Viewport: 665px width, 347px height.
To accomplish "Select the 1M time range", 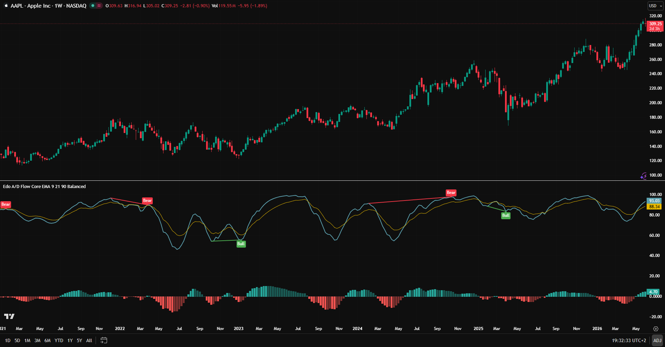I will [x=27, y=340].
